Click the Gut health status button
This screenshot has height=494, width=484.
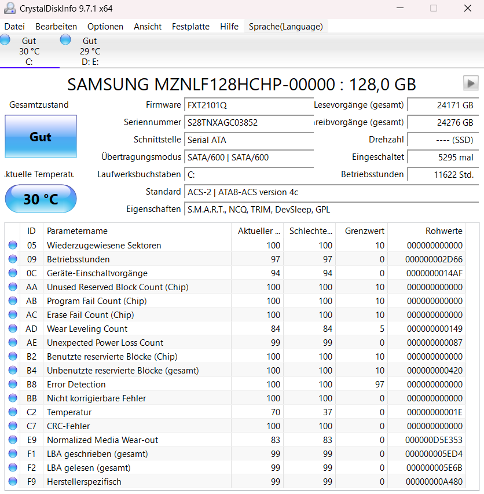click(x=41, y=137)
